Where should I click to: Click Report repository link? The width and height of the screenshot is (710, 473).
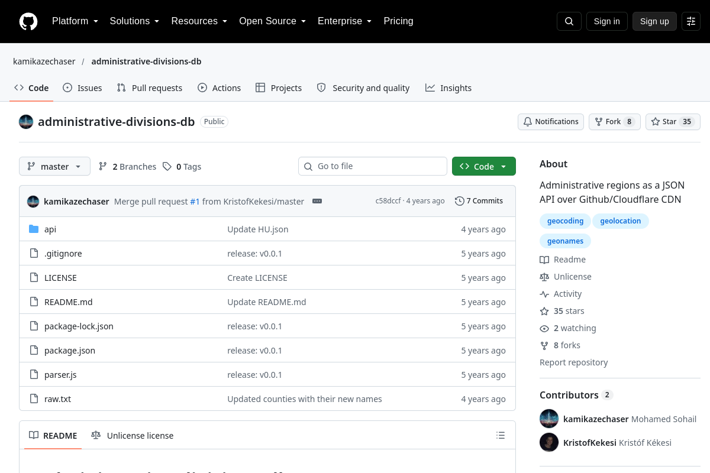[x=573, y=362]
